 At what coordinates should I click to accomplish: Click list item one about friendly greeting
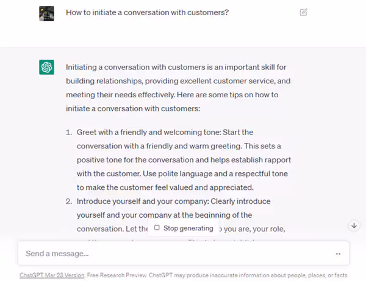(x=183, y=159)
